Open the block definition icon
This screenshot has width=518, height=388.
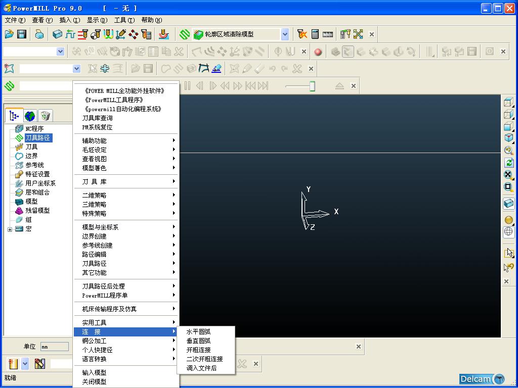57,34
